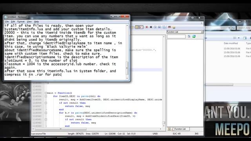Click 'return false, msg' on line 116357

click(x=78, y=106)
